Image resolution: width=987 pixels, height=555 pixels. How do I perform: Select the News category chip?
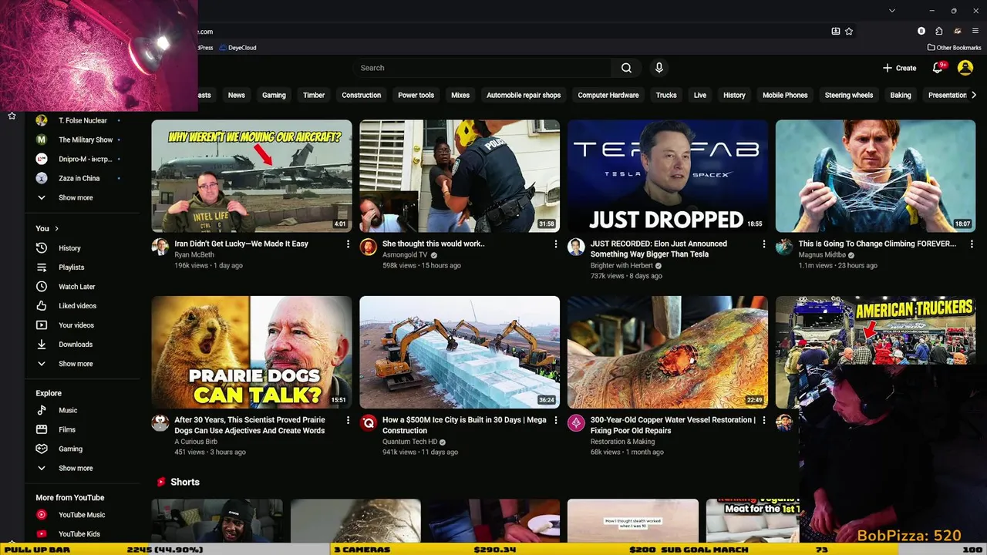click(x=237, y=96)
